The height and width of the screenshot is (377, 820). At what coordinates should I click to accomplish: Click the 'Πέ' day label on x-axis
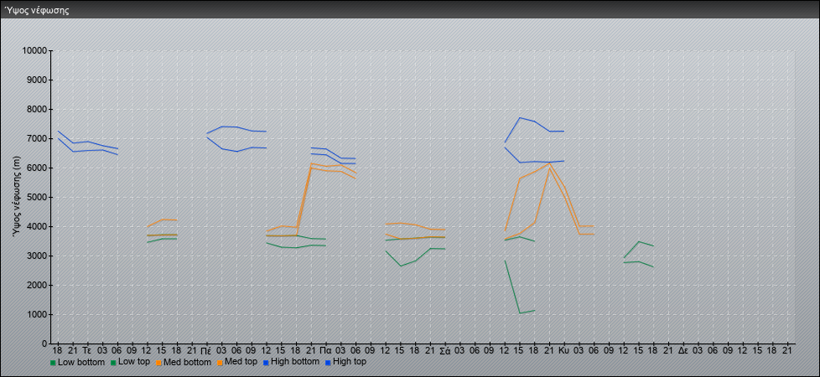coord(206,351)
